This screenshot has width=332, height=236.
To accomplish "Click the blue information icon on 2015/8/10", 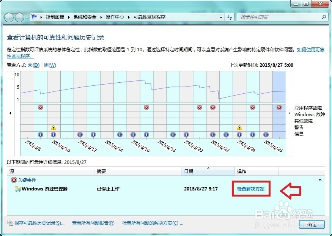I will pyautogui.click(x=53, y=134).
